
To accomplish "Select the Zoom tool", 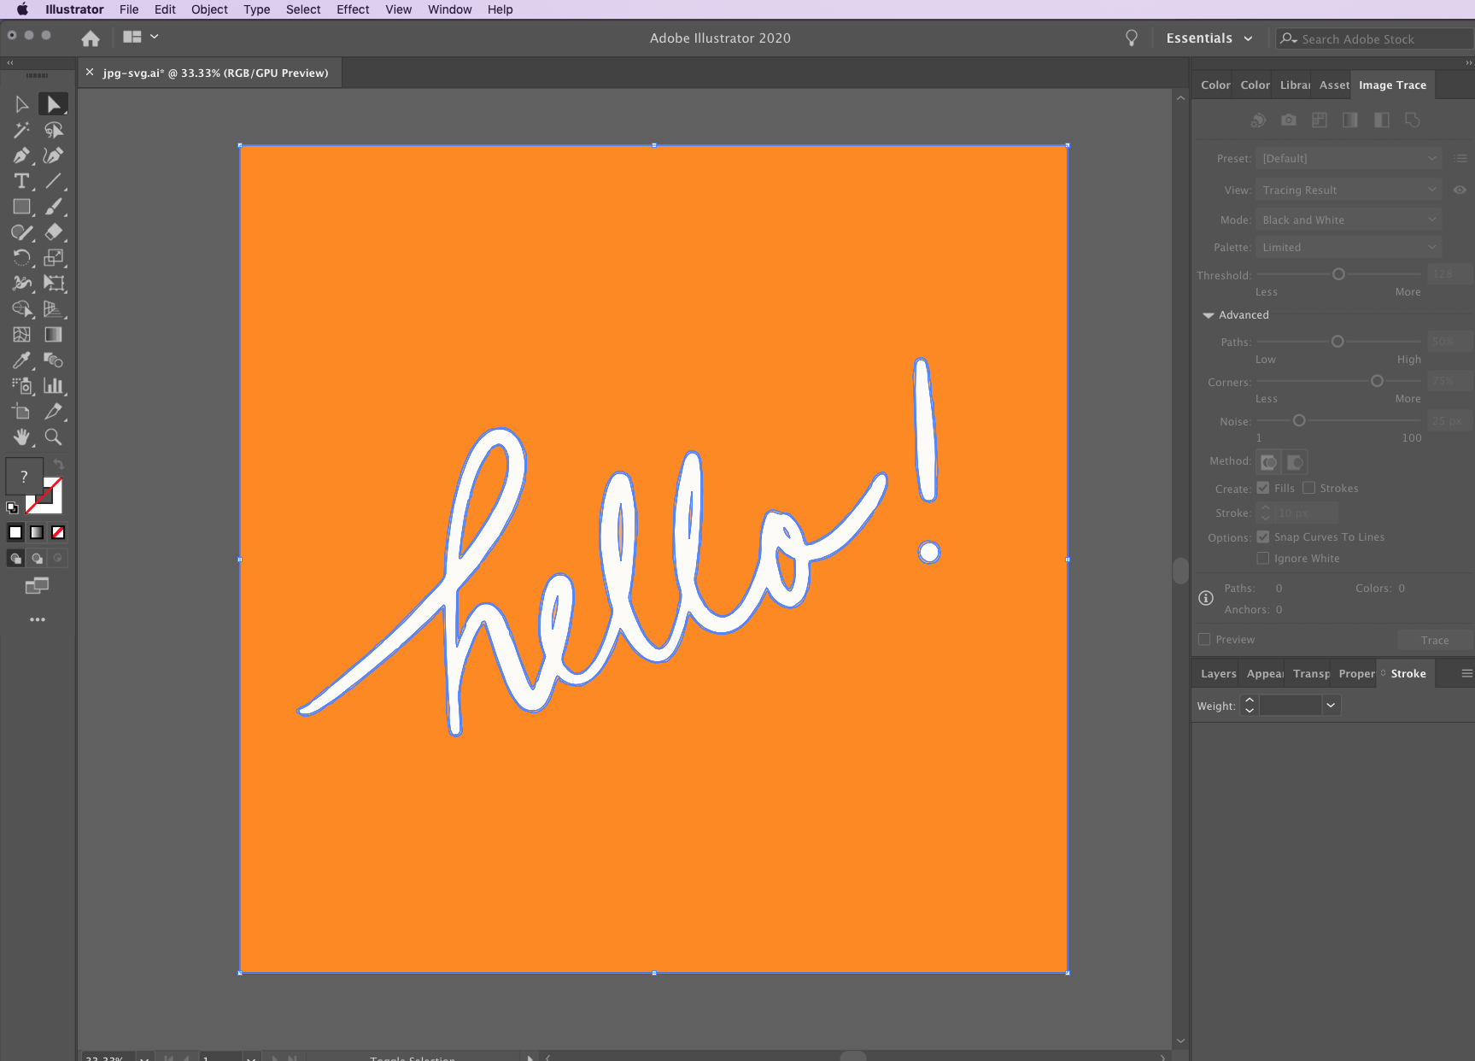I will (54, 437).
